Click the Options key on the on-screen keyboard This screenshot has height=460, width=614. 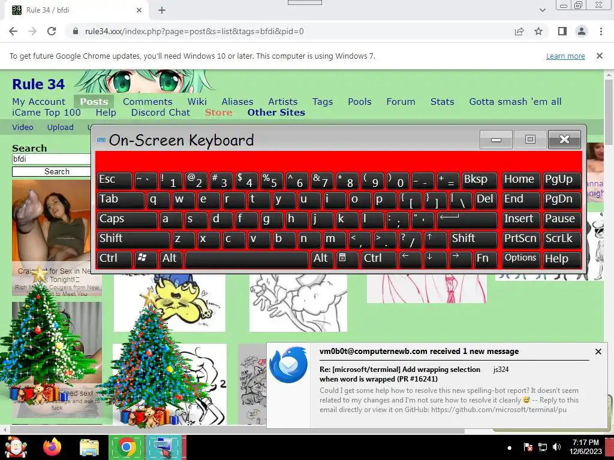520,259
